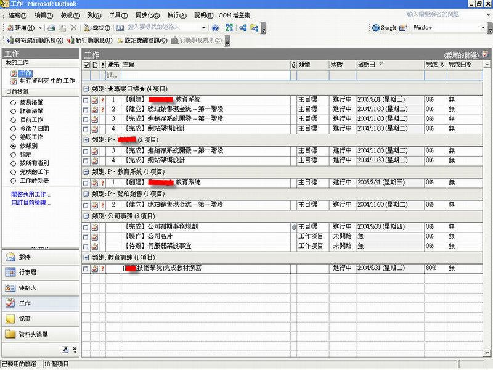The image size is (493, 370).
Task: Collapse the 教育訓練 category group
Action: point(86,257)
